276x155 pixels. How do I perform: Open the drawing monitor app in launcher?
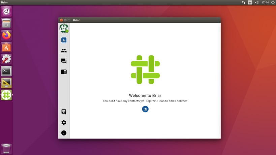point(6,83)
